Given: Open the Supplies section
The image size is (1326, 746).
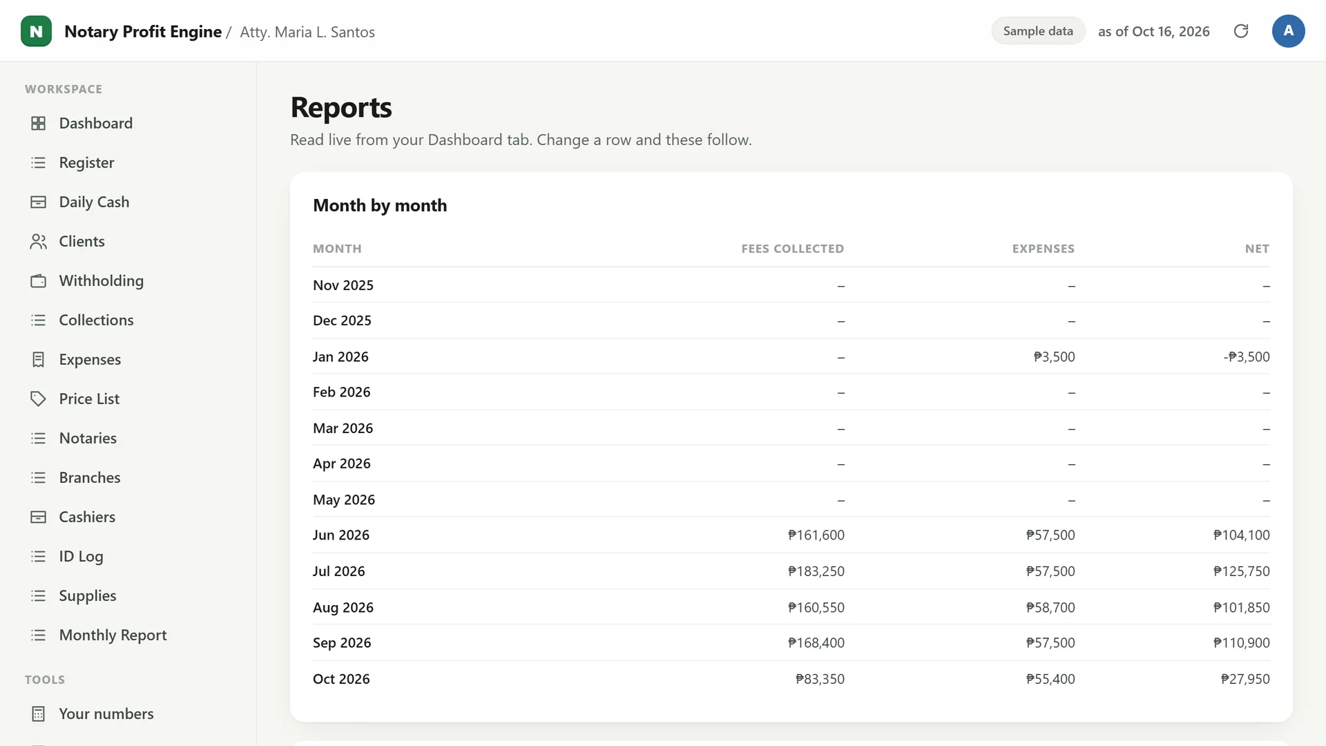Looking at the screenshot, I should click(88, 595).
